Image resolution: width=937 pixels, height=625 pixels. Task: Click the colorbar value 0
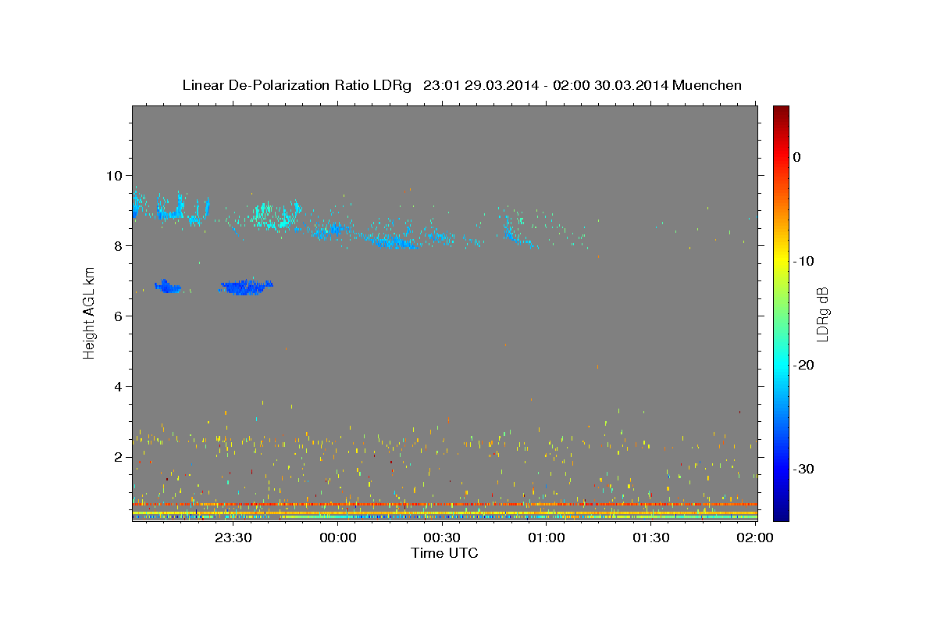pyautogui.click(x=797, y=157)
